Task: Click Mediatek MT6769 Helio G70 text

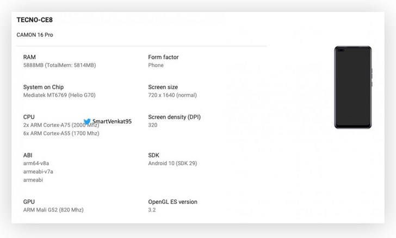Action: 59,95
